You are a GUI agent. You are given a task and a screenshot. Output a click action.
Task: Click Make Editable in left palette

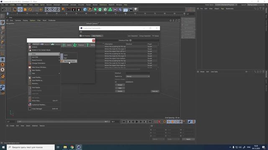coord(3,17)
